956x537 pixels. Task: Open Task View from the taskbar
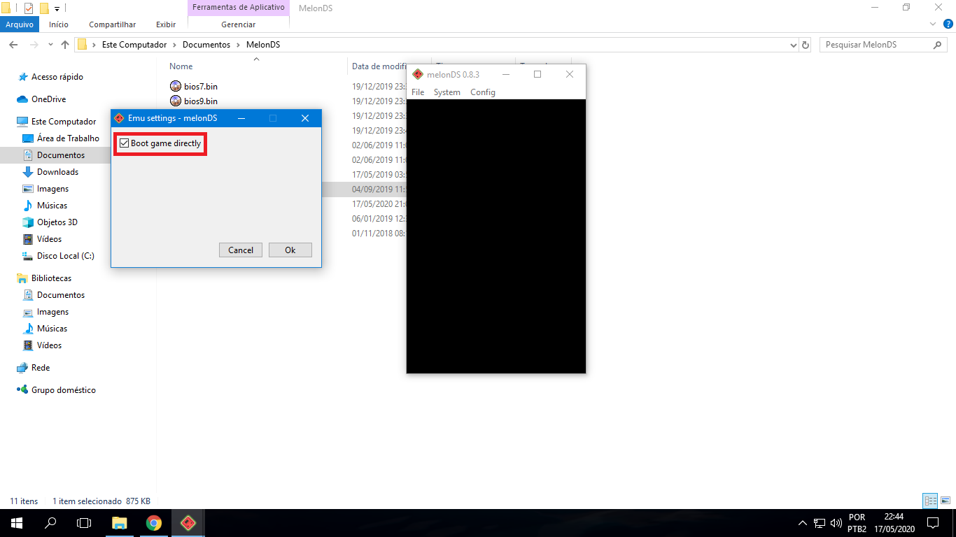point(84,522)
